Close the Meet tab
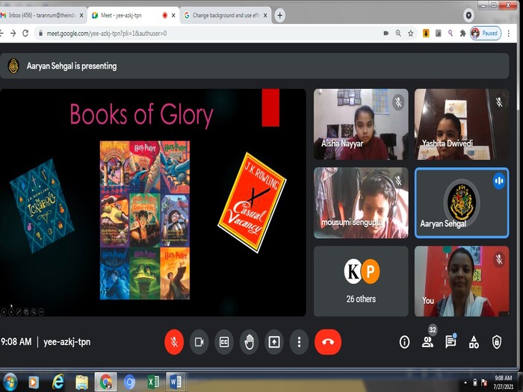Image resolution: width=523 pixels, height=392 pixels. [173, 16]
